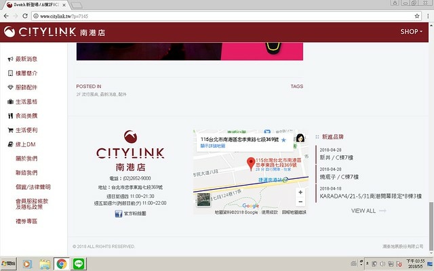
Task: Click the address bar URL field
Action: coord(226,16)
